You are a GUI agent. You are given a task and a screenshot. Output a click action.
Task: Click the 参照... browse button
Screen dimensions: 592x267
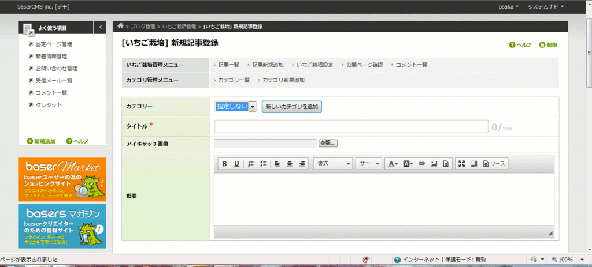pyautogui.click(x=328, y=143)
